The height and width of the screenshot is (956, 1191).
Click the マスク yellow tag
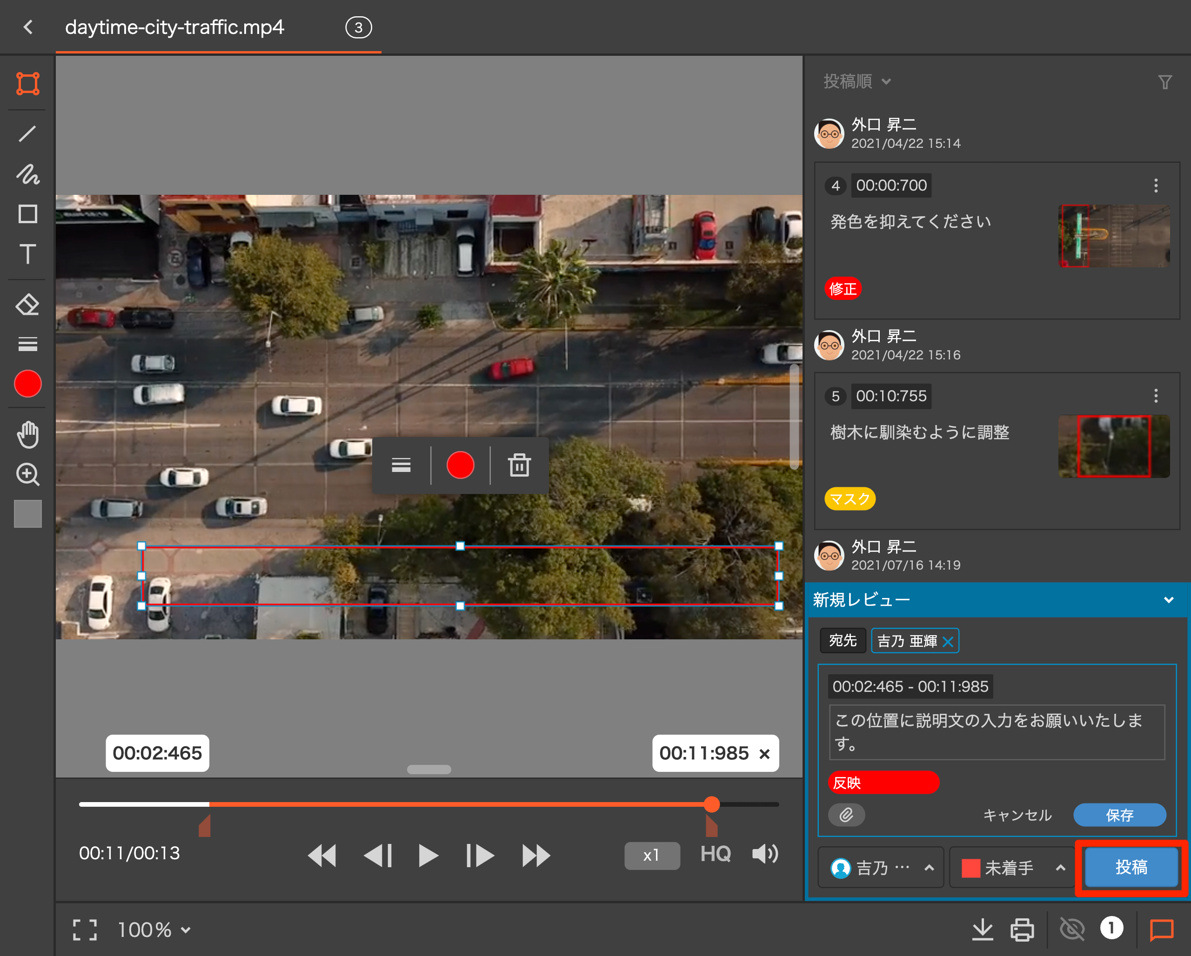[x=850, y=499]
